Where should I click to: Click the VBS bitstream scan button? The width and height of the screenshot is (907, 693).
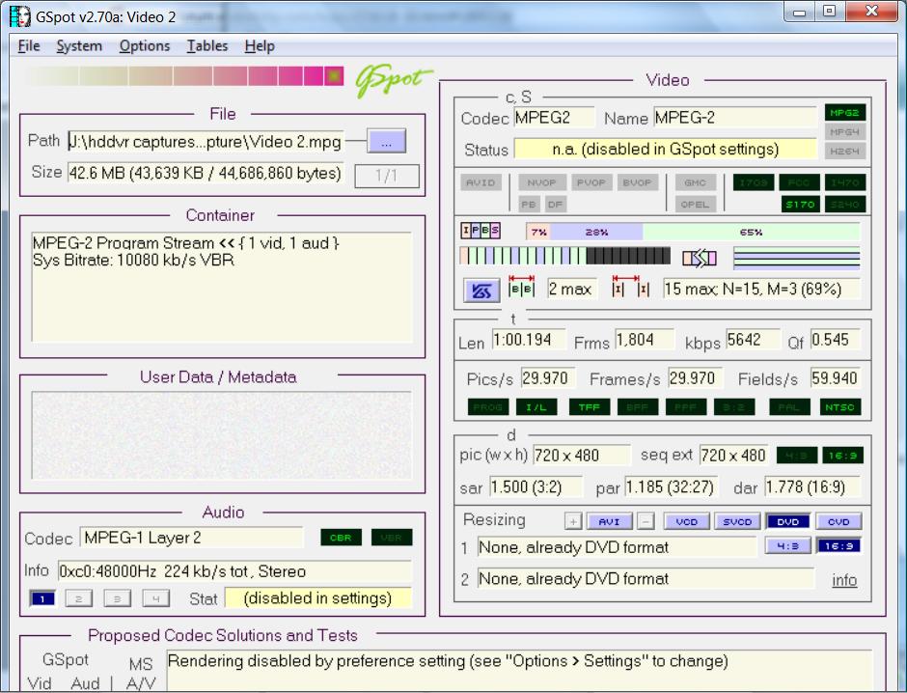[x=481, y=291]
